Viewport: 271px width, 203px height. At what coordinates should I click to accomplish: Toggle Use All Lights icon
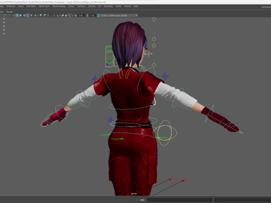pyautogui.click(x=32, y=15)
